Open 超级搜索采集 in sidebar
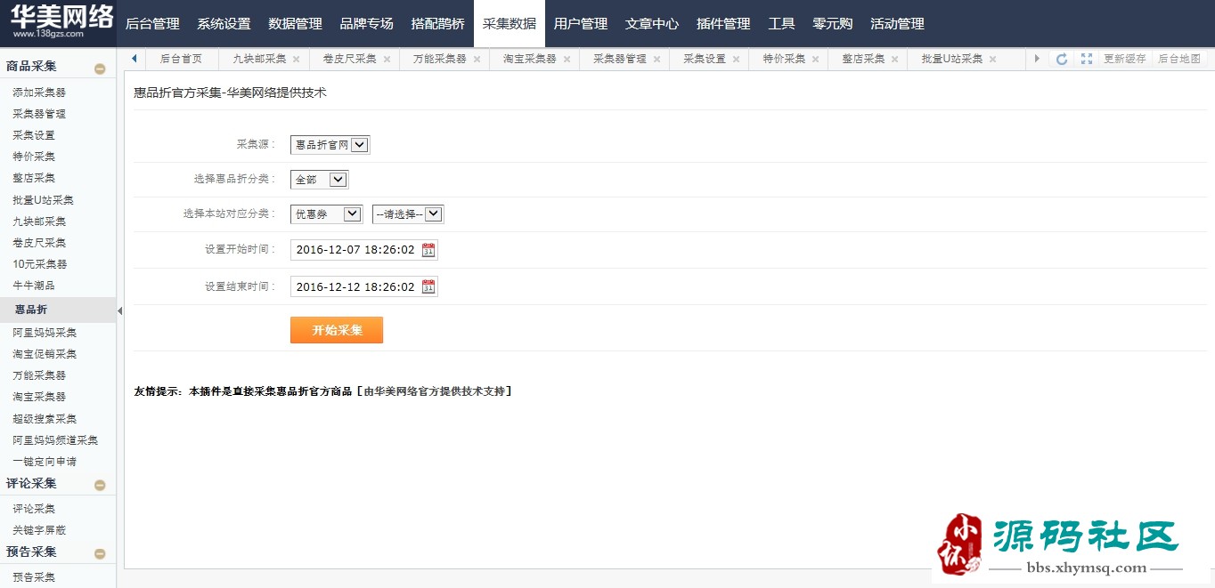The height and width of the screenshot is (588, 1215). point(45,419)
